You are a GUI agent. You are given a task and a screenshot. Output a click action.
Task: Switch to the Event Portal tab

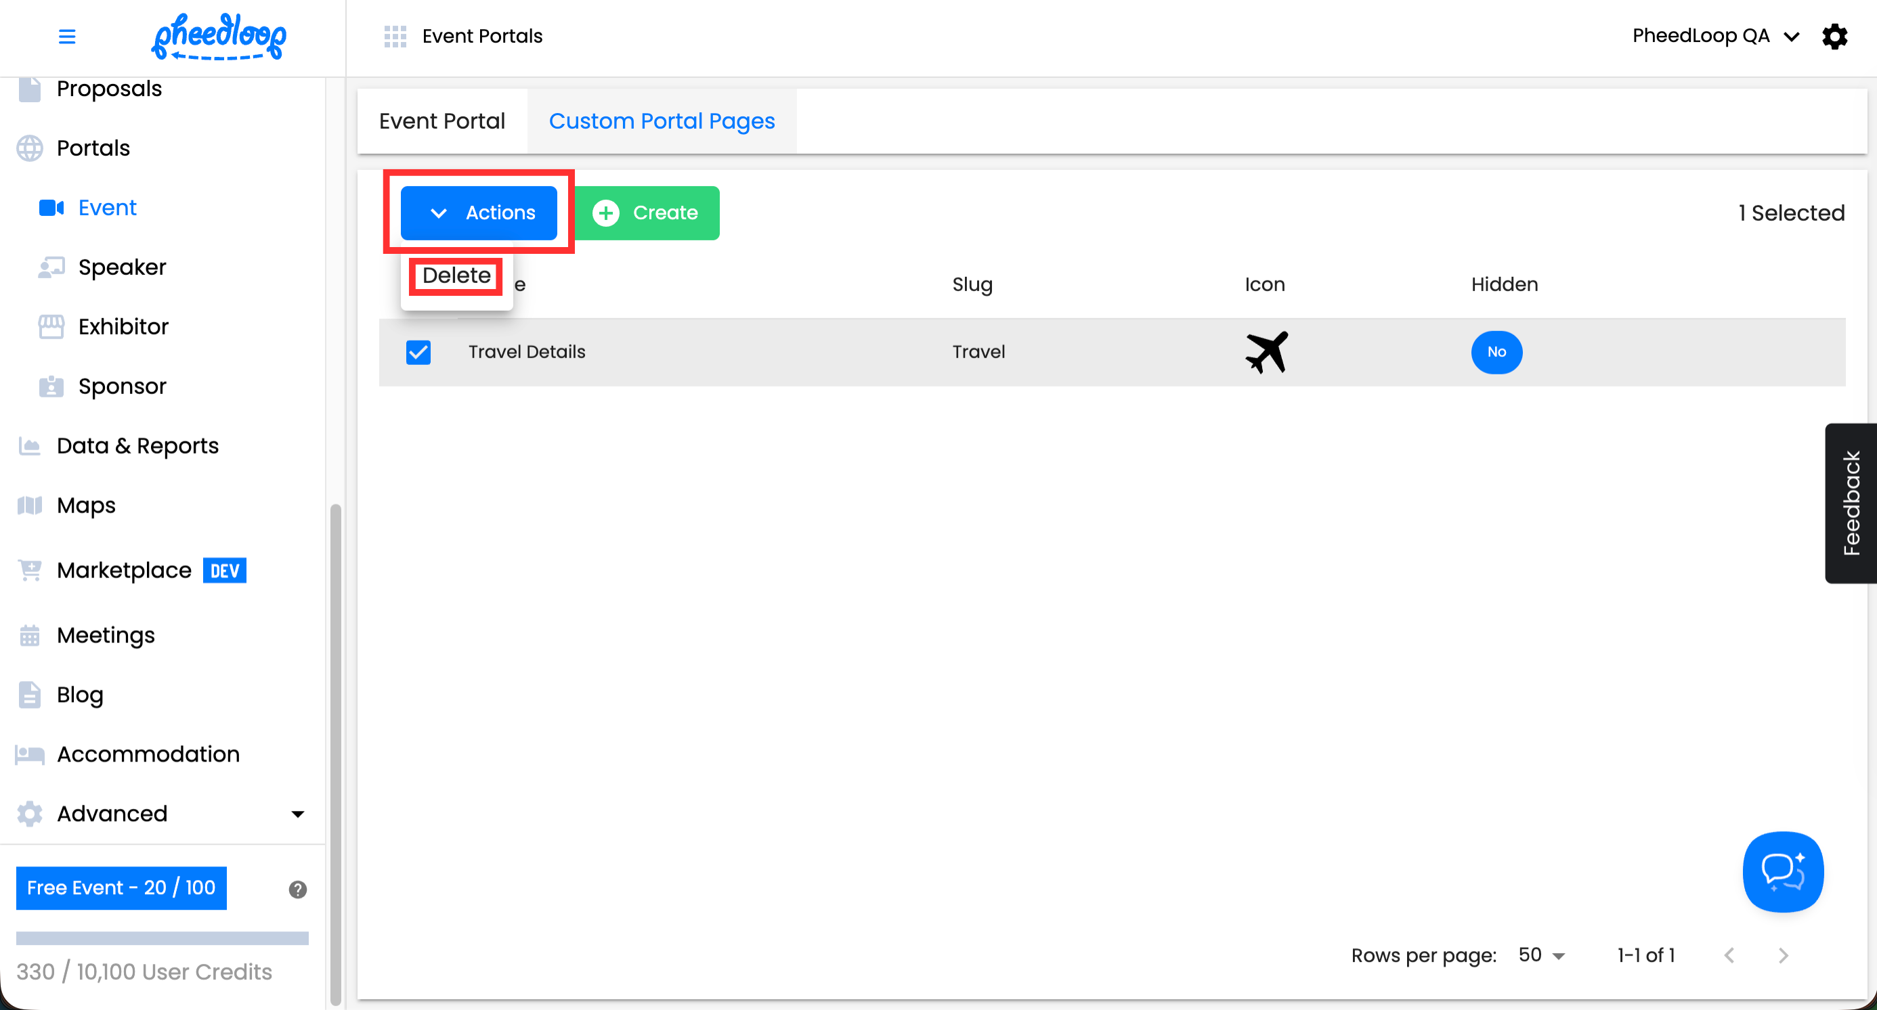coord(441,121)
